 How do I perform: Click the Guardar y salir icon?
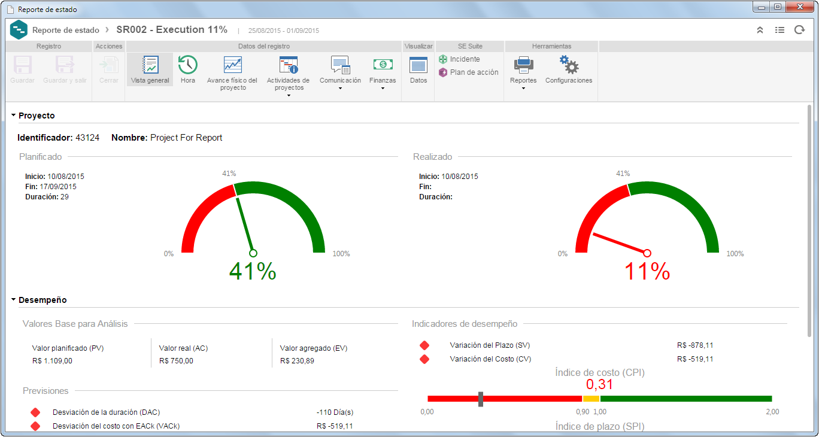pos(65,65)
